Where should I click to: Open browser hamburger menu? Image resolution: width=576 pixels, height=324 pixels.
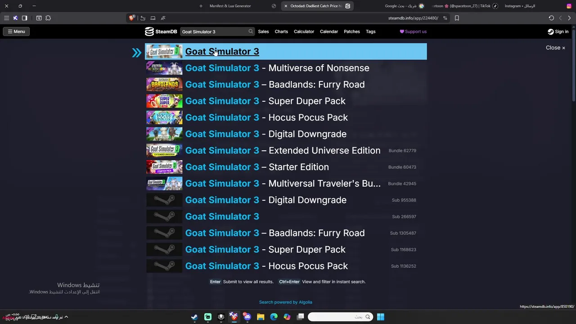6,18
